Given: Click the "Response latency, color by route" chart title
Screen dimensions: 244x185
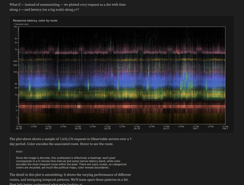Looking at the screenshot, I should 35,20.
